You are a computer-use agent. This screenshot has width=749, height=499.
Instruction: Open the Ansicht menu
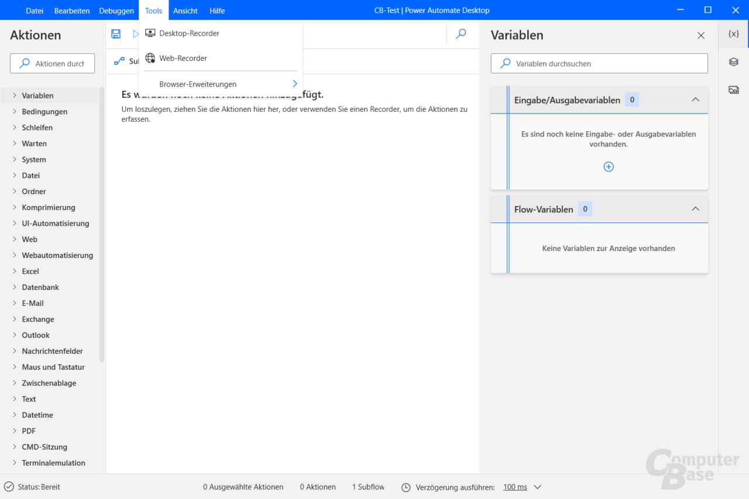coord(185,10)
